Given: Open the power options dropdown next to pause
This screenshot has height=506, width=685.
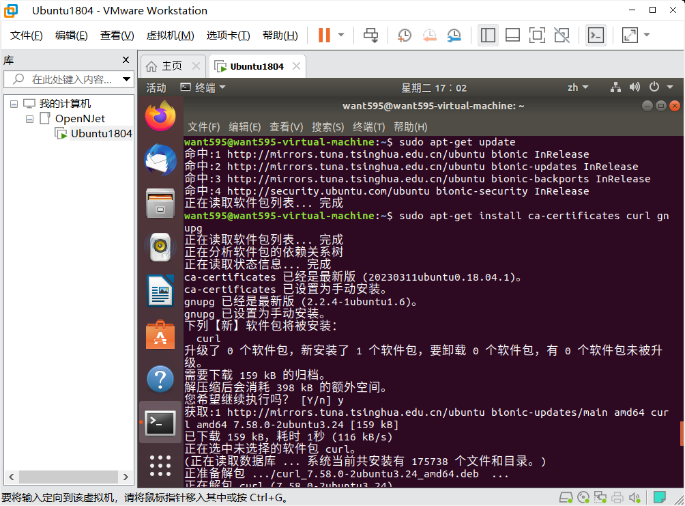Looking at the screenshot, I should 341,35.
